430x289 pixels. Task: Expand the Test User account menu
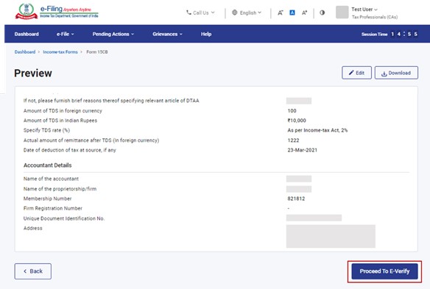(x=364, y=10)
